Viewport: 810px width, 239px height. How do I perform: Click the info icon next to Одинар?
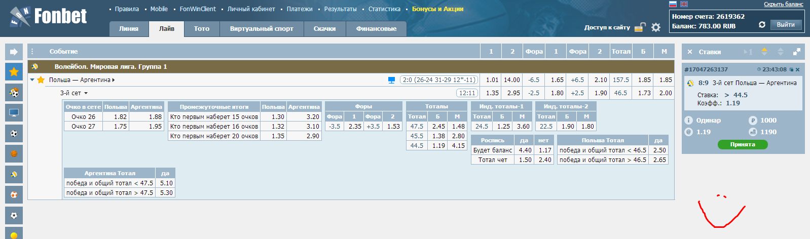tap(688, 121)
